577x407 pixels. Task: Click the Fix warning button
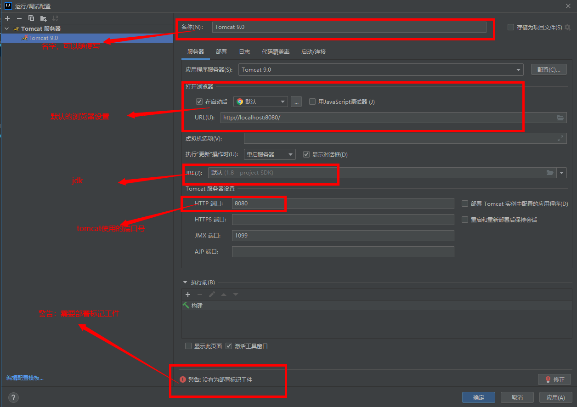(554, 379)
